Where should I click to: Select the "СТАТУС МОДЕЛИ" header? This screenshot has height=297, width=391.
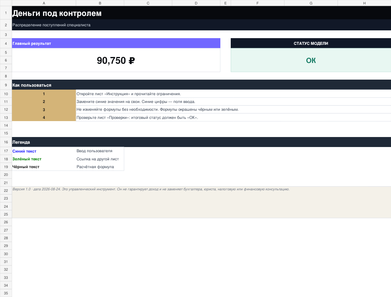tap(311, 43)
